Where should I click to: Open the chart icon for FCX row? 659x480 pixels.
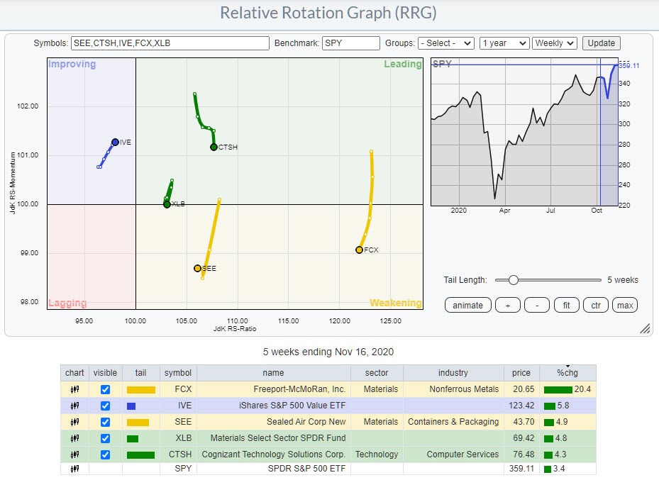pyautogui.click(x=74, y=389)
